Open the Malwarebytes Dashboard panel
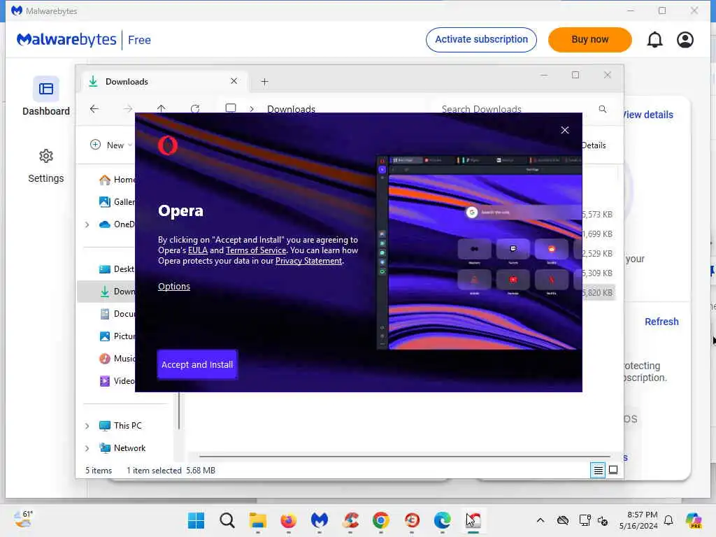Viewport: 716px width, 537px height. tap(46, 96)
